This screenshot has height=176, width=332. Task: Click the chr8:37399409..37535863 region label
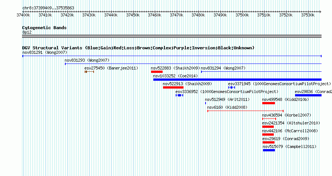click(48, 8)
